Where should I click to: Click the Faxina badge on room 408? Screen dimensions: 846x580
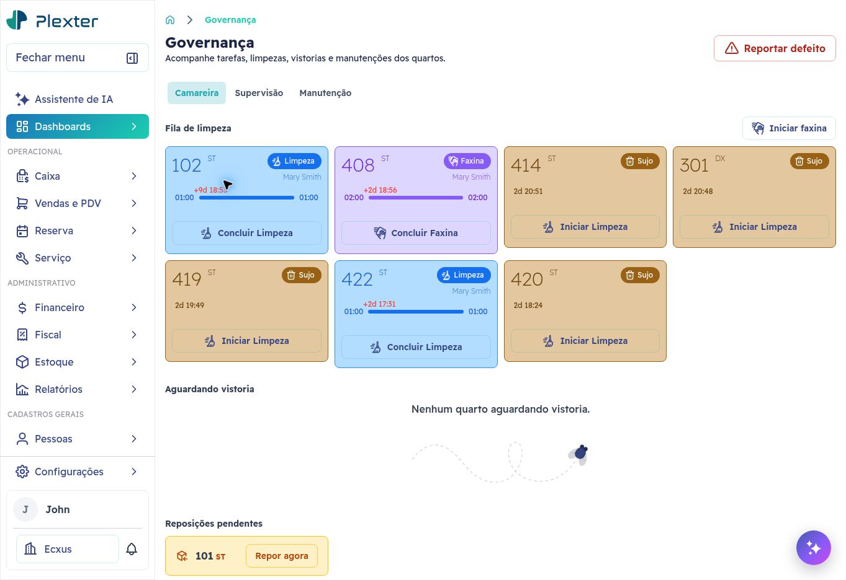[467, 161]
